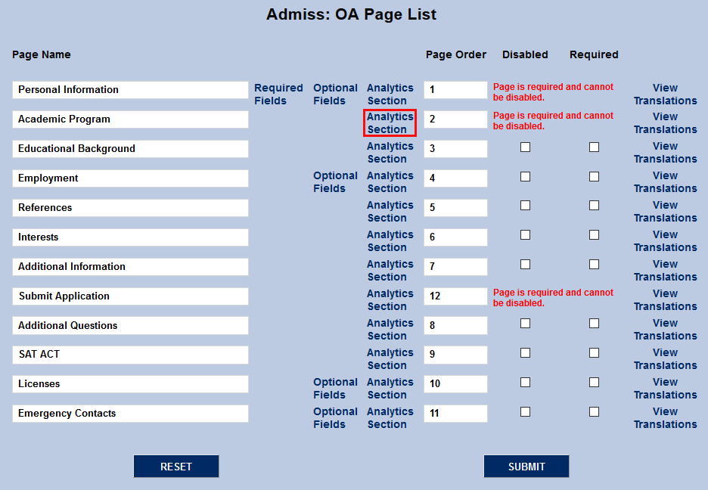Select the page order field for Additional Information
The width and height of the screenshot is (708, 490).
click(x=455, y=267)
